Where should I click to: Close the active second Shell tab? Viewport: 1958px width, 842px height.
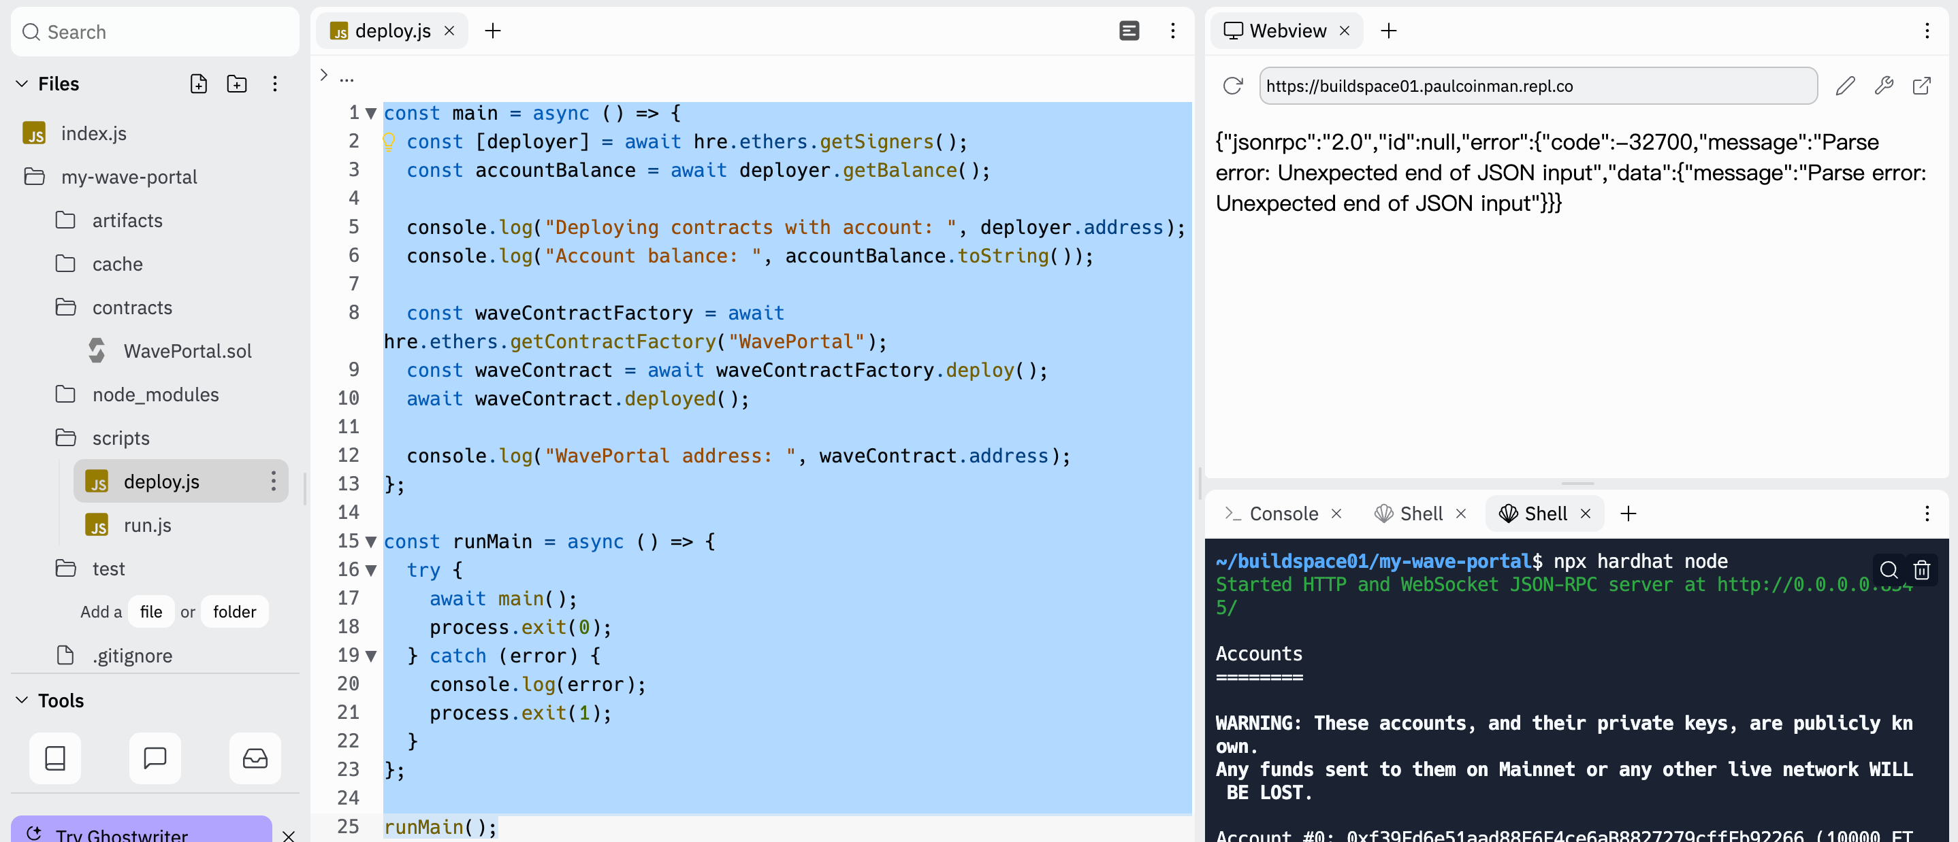pos(1586,514)
